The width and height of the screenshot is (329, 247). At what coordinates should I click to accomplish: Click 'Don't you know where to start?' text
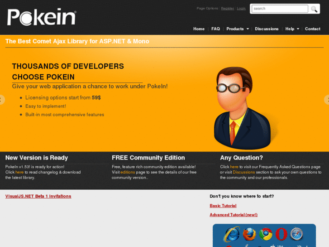(x=242, y=196)
